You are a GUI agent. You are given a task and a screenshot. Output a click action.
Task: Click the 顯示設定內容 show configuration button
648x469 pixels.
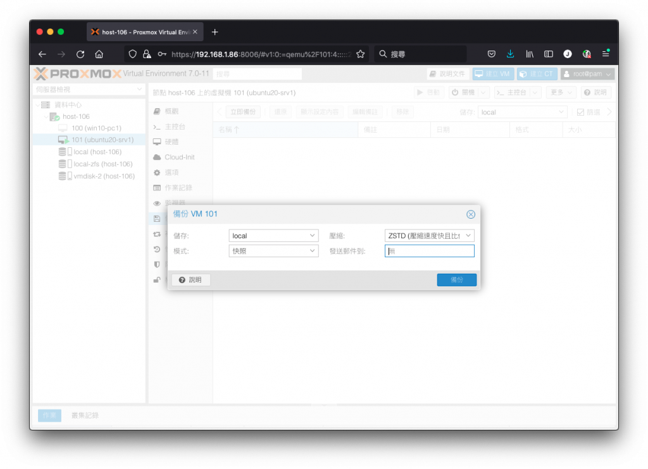(319, 112)
